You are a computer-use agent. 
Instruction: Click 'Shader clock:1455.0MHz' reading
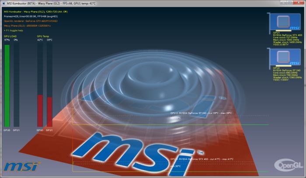coord(287,42)
